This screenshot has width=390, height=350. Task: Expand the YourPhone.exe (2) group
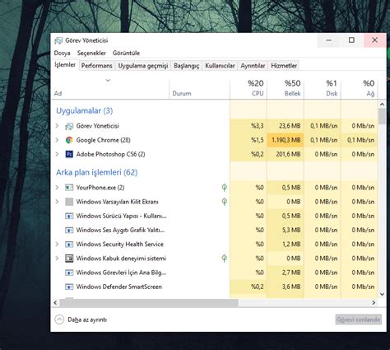(x=57, y=188)
